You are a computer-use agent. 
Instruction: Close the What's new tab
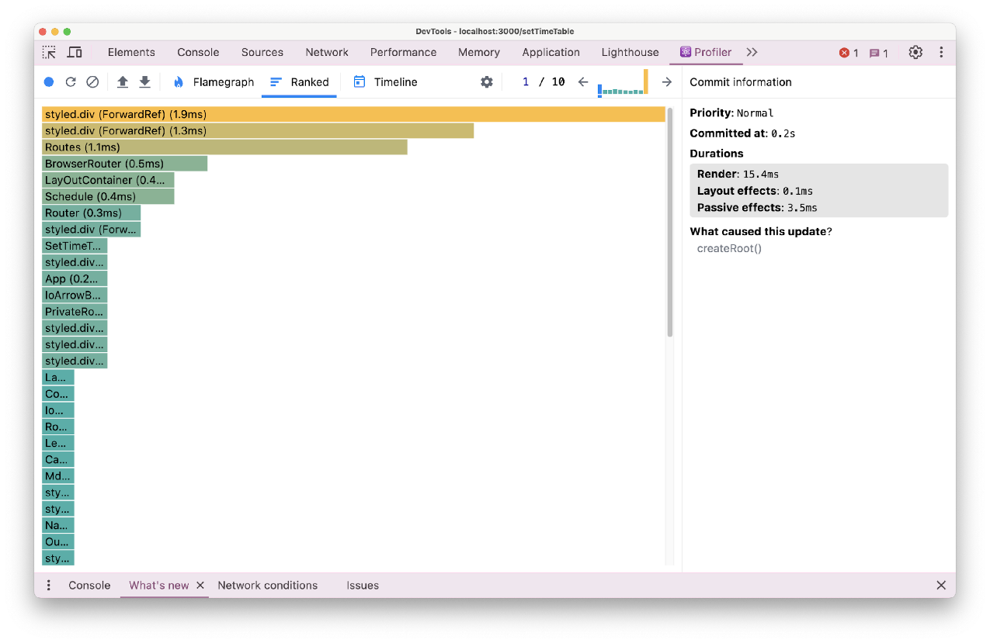(200, 586)
